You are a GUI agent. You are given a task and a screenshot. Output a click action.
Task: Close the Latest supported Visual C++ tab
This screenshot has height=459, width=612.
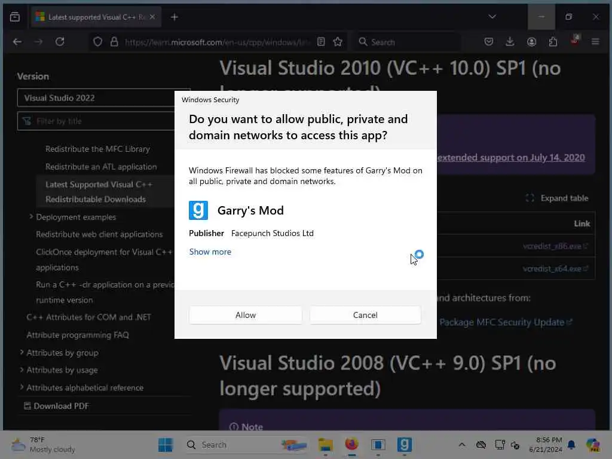(x=152, y=17)
